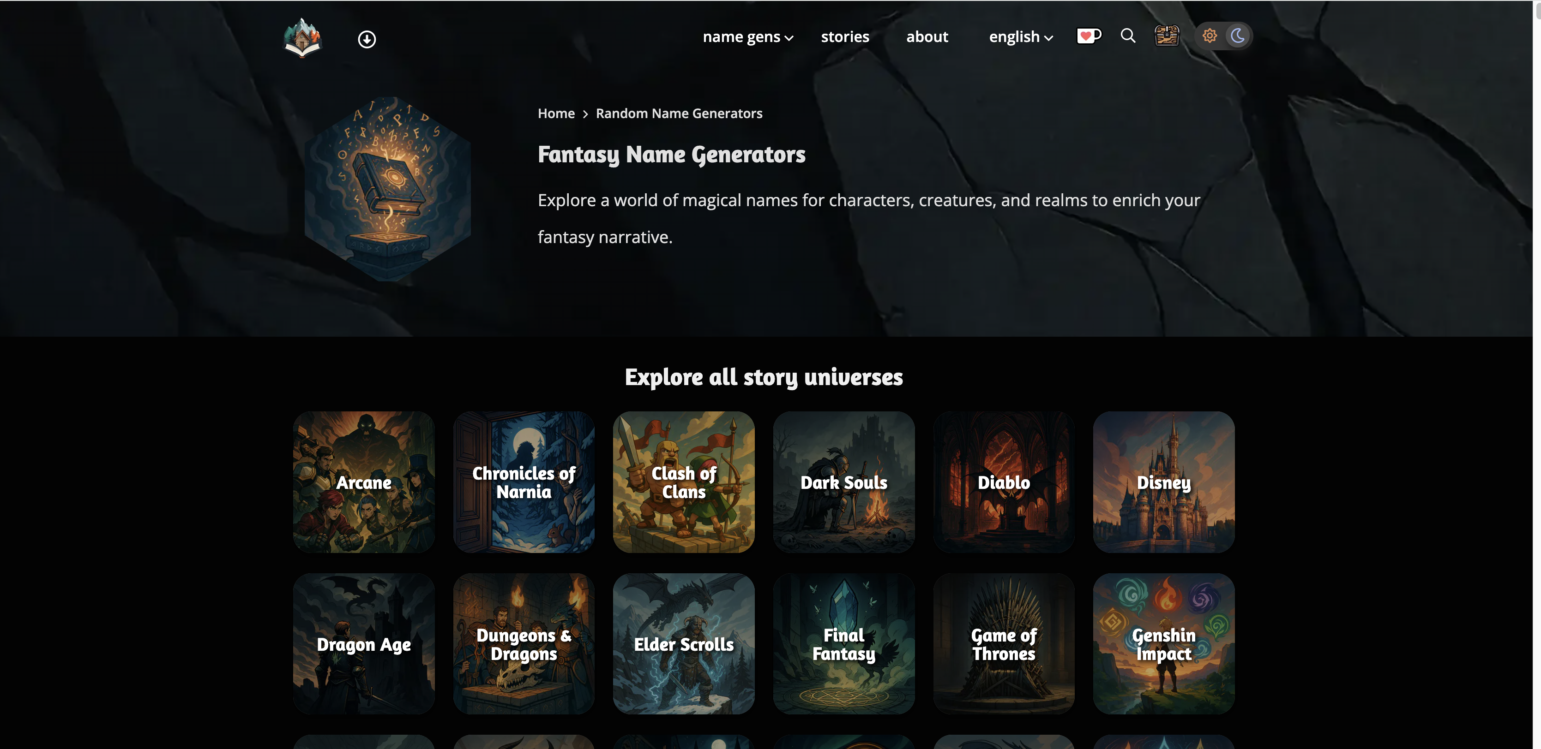This screenshot has height=749, width=1541.
Task: Click the magic book hexagon image
Action: 388,189
